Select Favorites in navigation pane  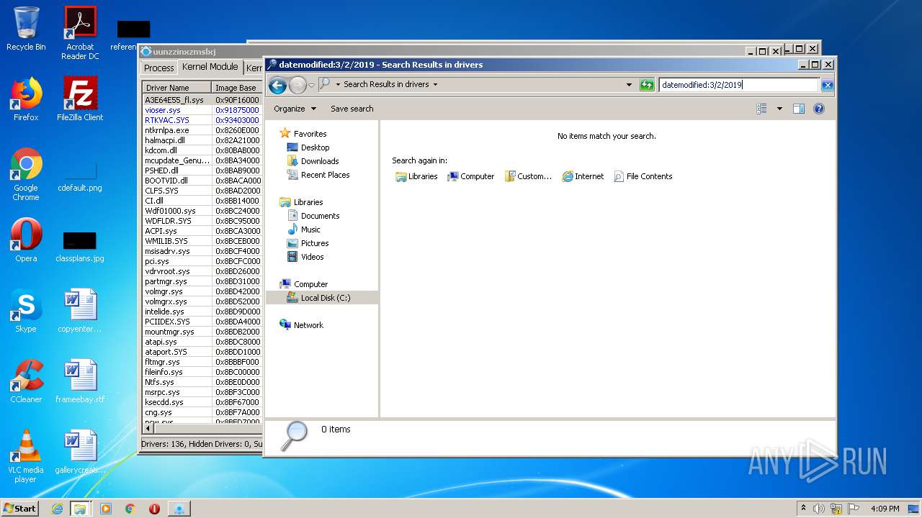(x=303, y=134)
